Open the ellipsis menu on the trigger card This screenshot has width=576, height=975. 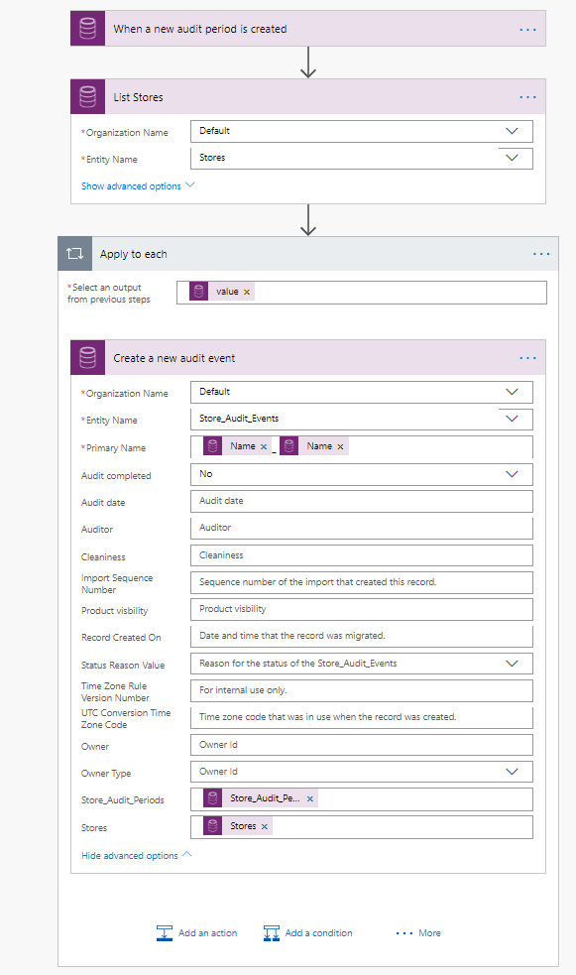[x=527, y=29]
